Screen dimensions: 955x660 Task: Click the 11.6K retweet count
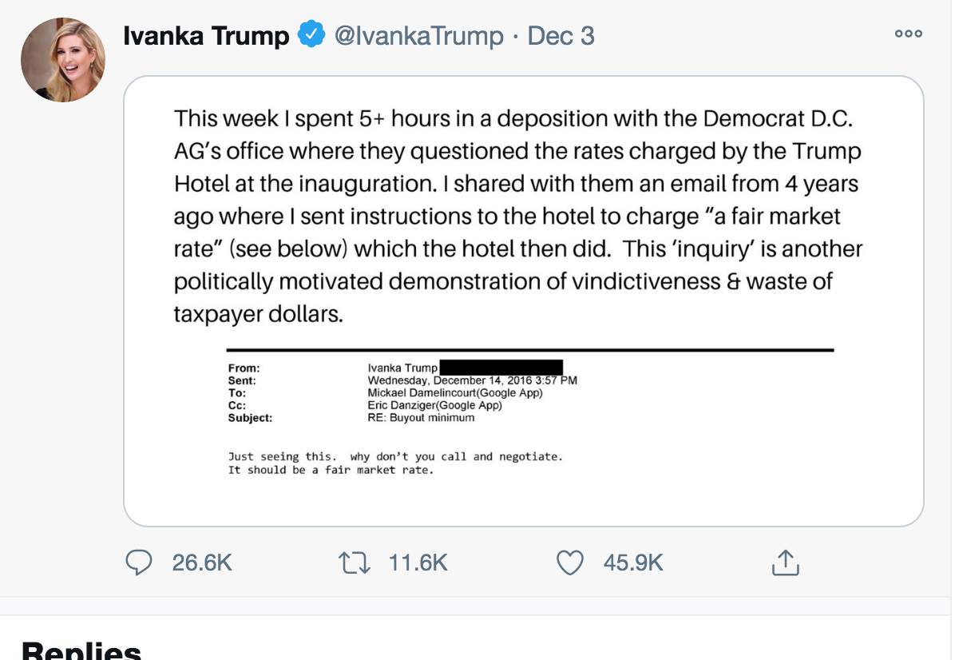[418, 563]
